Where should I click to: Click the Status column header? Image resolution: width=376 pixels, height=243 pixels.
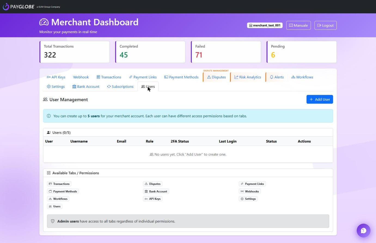point(271,141)
